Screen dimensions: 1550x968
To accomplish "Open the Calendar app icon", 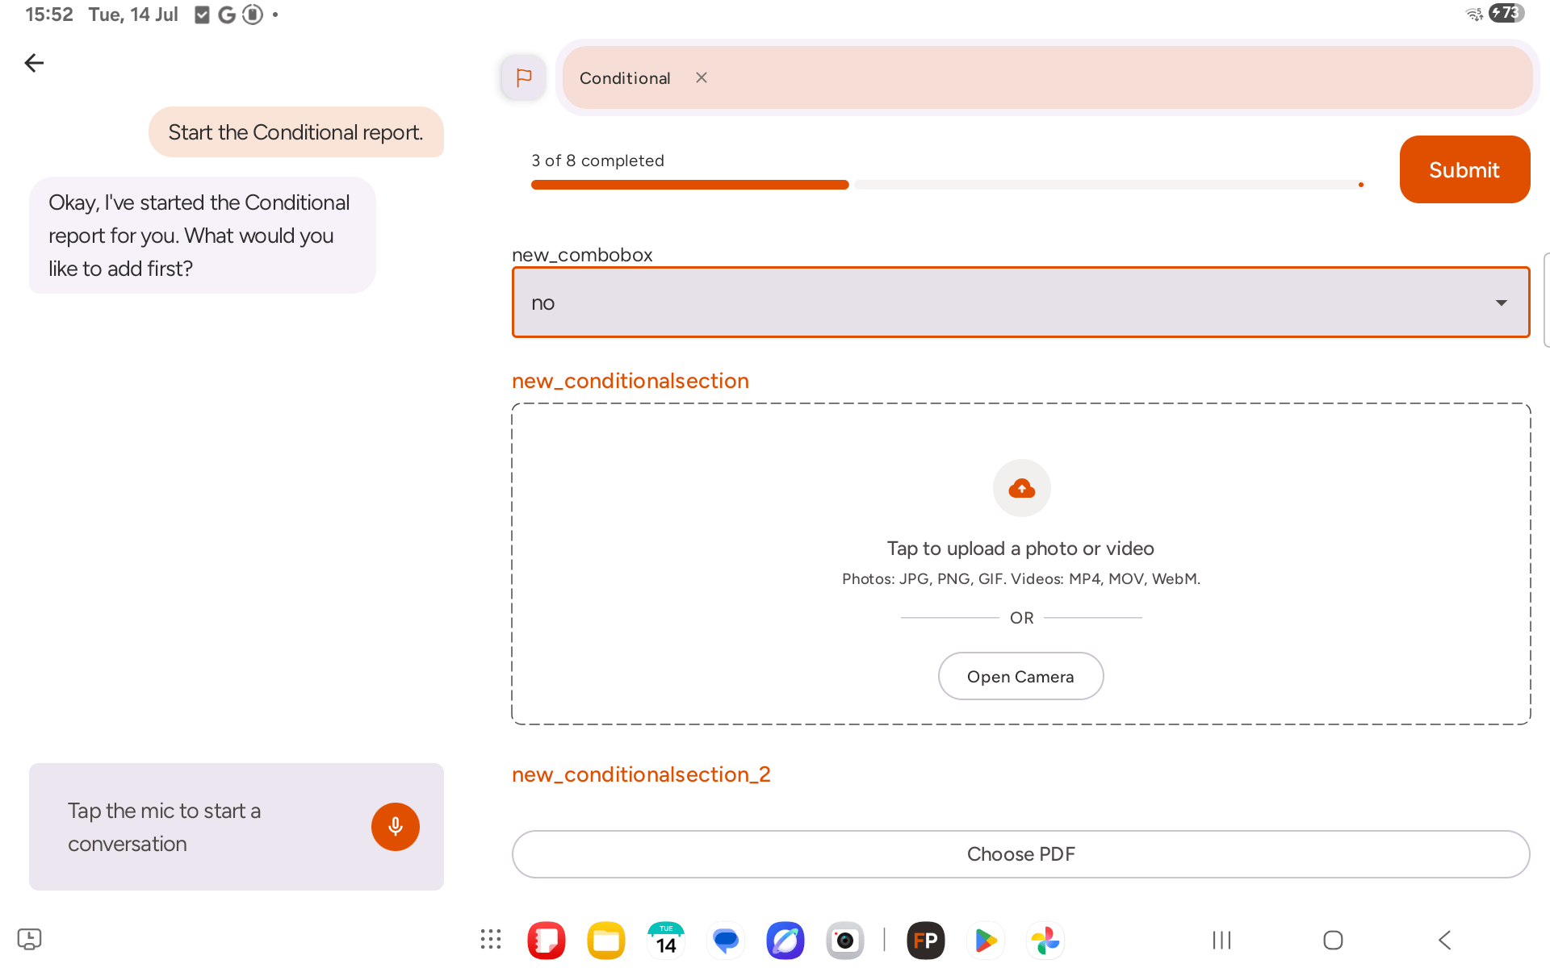I will click(666, 941).
